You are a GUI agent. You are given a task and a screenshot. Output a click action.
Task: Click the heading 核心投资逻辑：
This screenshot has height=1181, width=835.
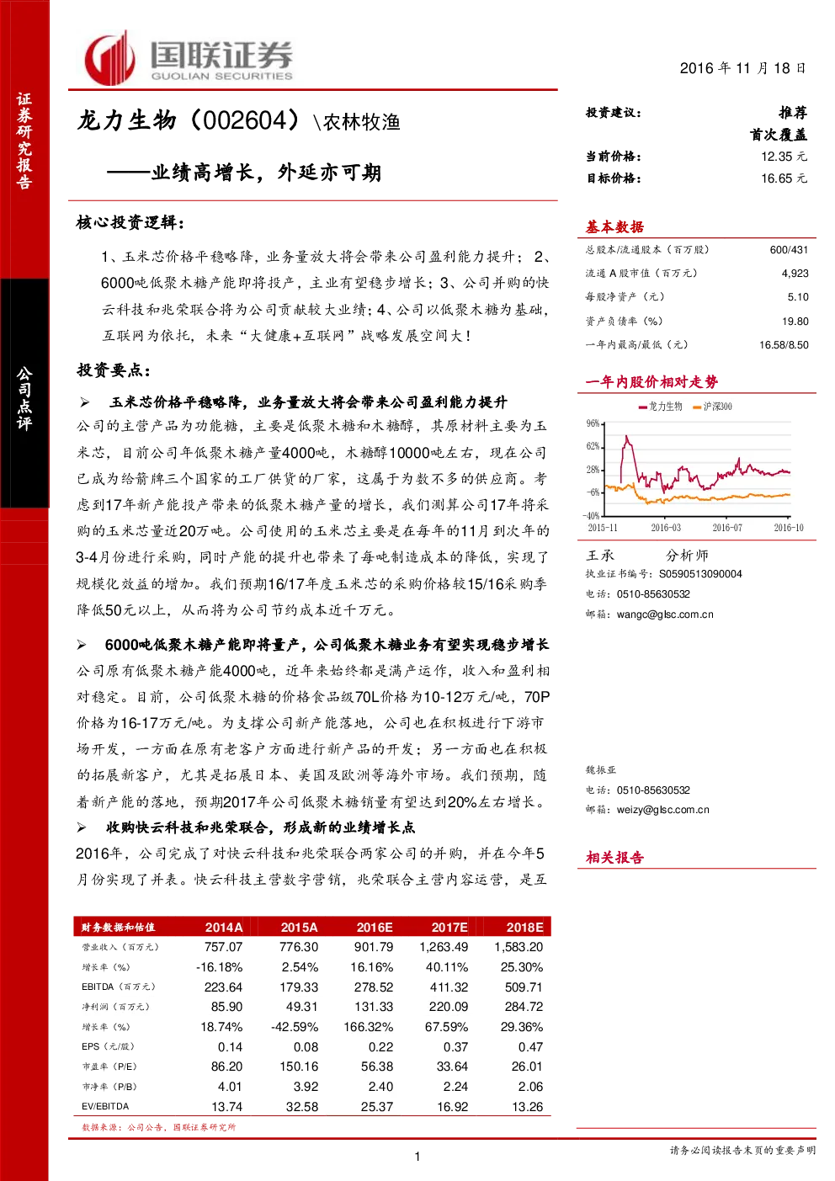130,222
